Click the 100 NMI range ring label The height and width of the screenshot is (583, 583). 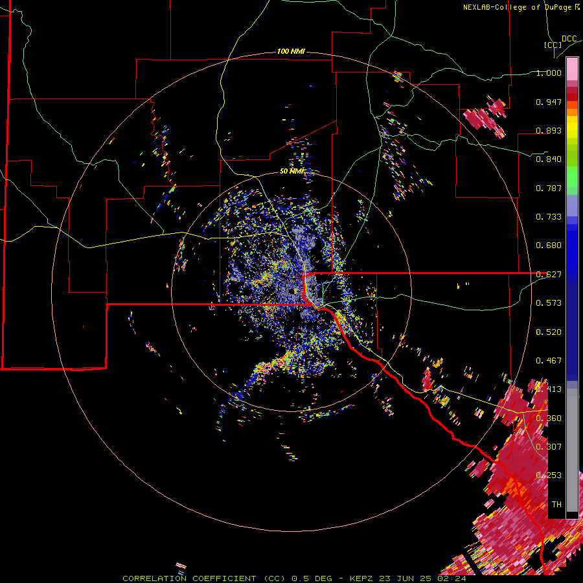pyautogui.click(x=291, y=51)
